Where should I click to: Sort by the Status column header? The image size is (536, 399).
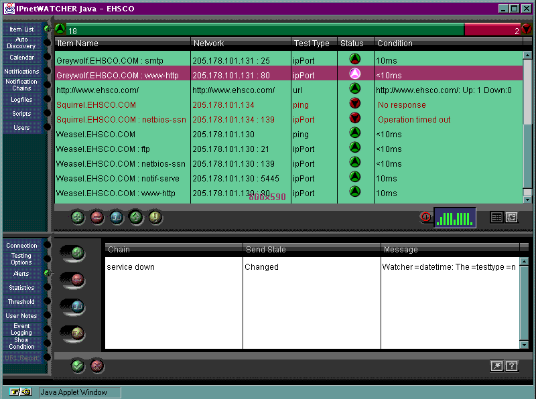(352, 44)
